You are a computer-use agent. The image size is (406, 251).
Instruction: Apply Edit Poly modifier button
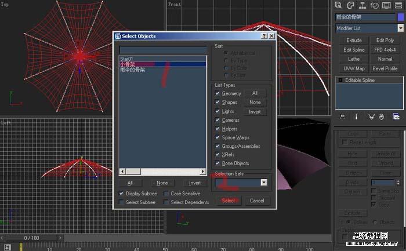point(385,40)
